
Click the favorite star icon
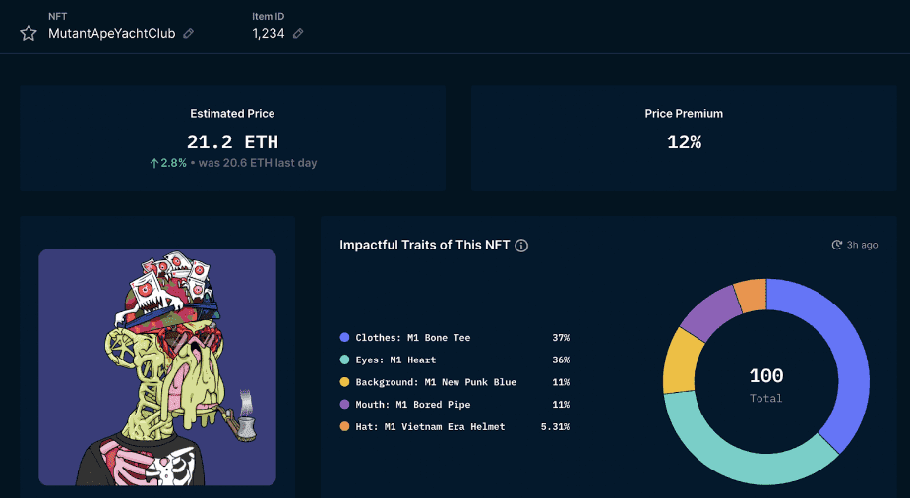click(29, 33)
